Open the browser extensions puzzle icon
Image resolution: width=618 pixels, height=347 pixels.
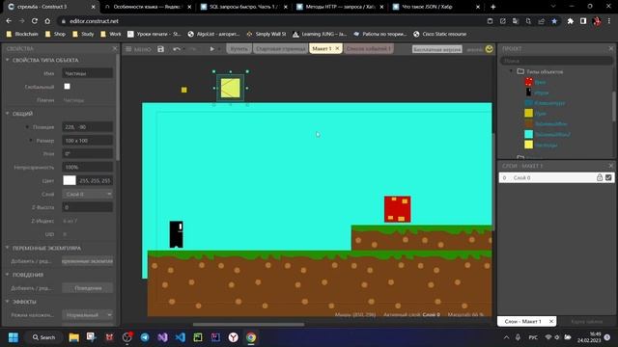tap(570, 21)
